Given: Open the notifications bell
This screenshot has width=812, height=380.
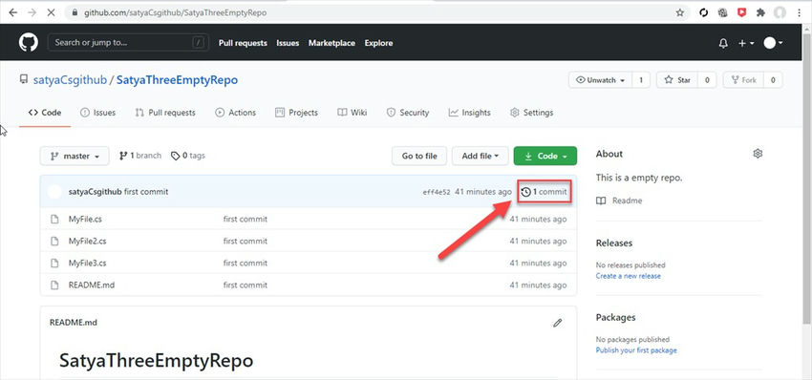Looking at the screenshot, I should (x=723, y=44).
